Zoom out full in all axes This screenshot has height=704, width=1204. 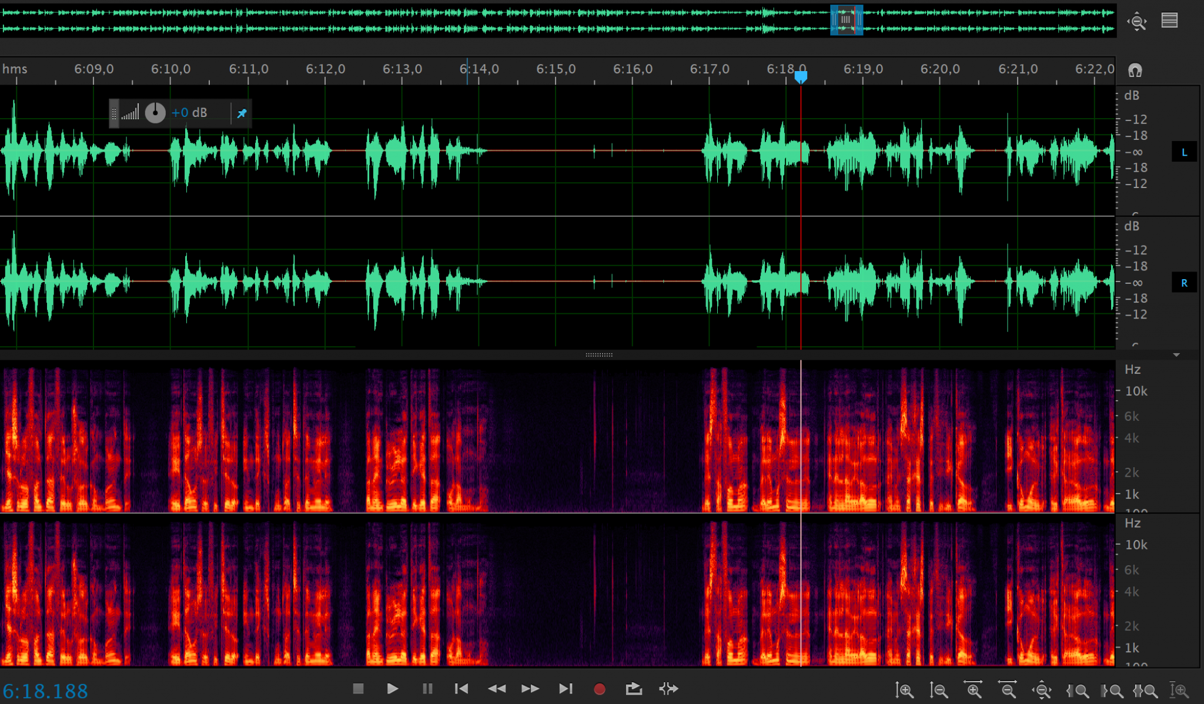(1042, 690)
